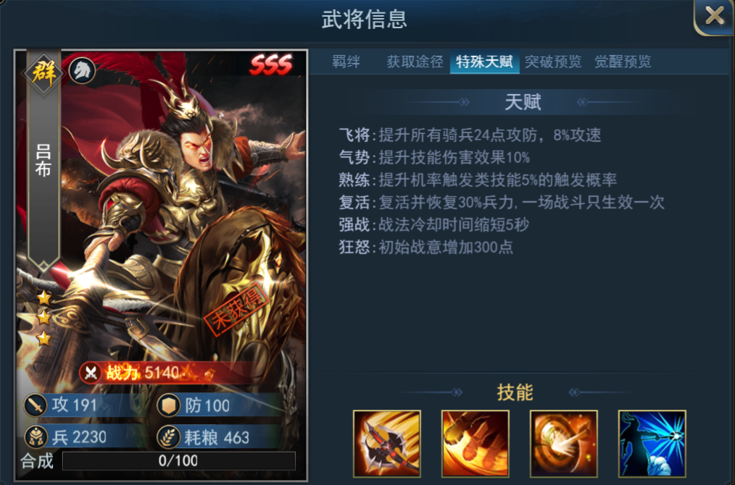Click the shield defense stat icon
Image resolution: width=735 pixels, height=485 pixels.
(169, 405)
